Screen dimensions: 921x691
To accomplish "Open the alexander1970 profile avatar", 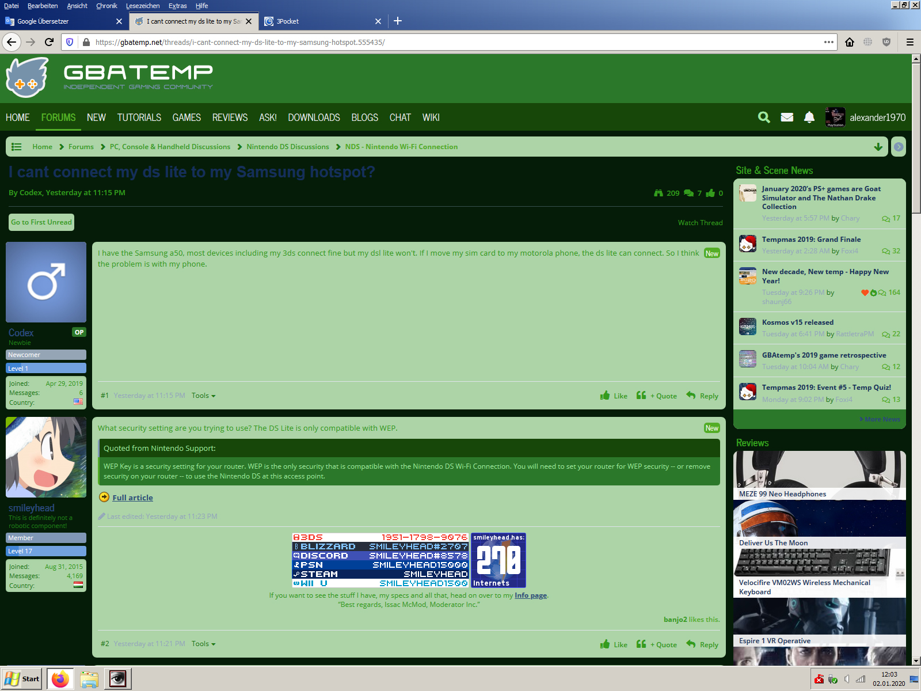I will (x=835, y=117).
